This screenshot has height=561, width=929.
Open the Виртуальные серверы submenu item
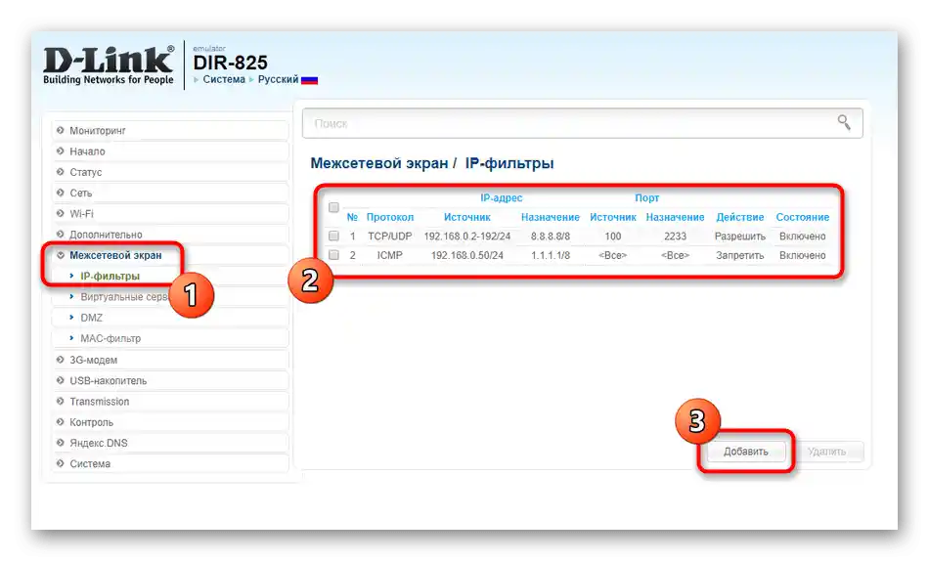124,296
